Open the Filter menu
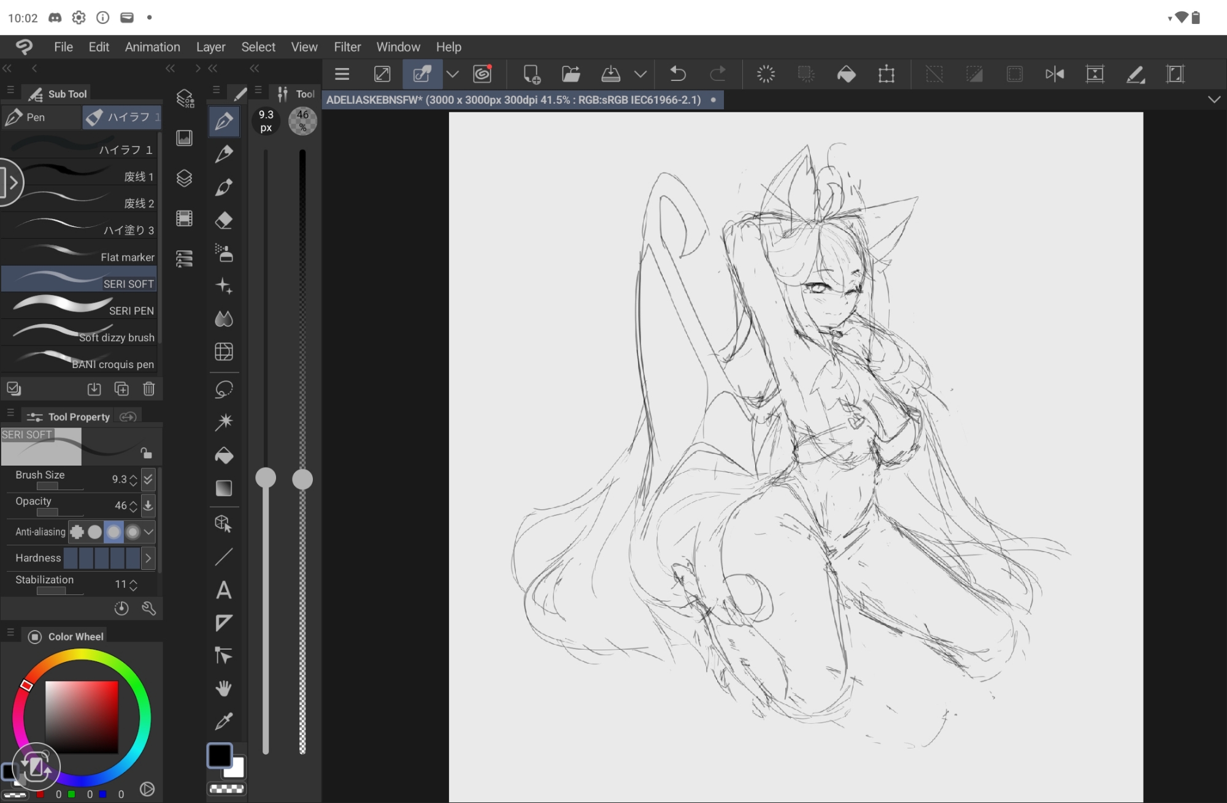 point(347,47)
